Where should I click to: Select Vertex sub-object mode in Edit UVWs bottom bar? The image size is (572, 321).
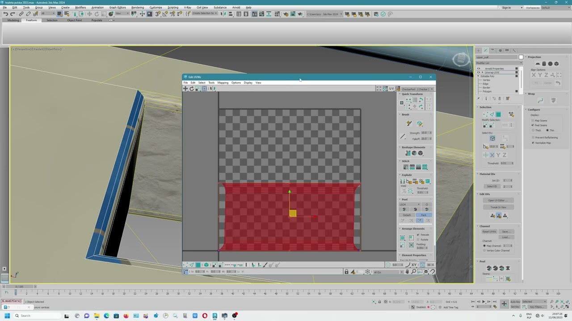(185, 265)
